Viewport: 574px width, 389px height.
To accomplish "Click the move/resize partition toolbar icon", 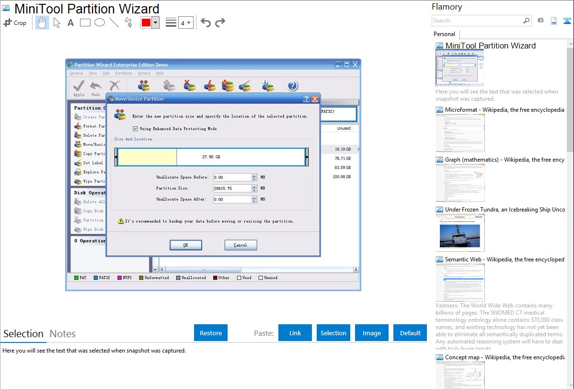I will pyautogui.click(x=144, y=86).
